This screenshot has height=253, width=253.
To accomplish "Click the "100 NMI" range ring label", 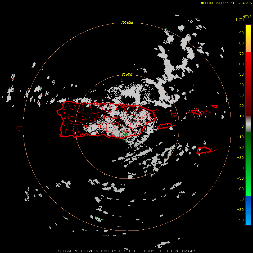I will (x=127, y=22).
